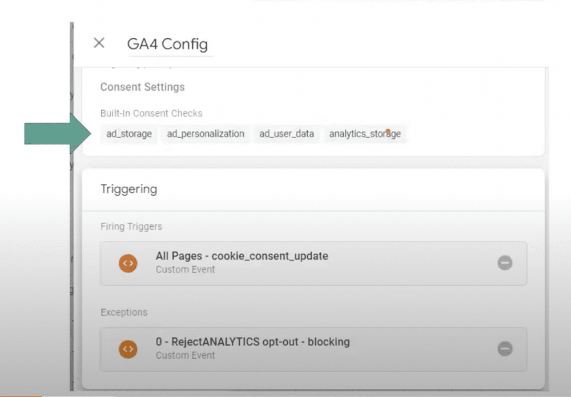Remove the RejectANALYTICS opt-out exception with minus icon
The height and width of the screenshot is (397, 571).
click(x=505, y=349)
